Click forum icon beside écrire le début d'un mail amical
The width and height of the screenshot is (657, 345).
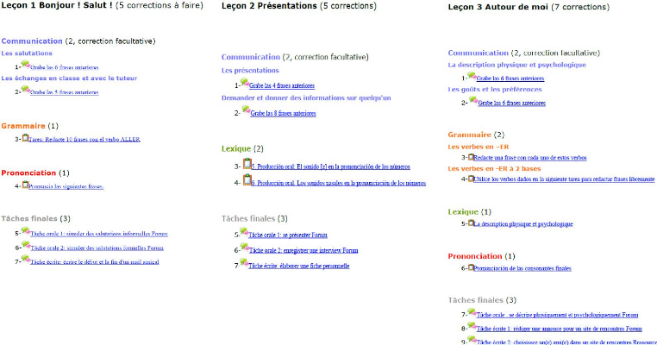click(26, 260)
